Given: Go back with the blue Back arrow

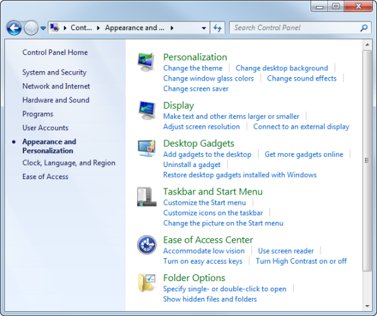Looking at the screenshot, I should (14, 28).
